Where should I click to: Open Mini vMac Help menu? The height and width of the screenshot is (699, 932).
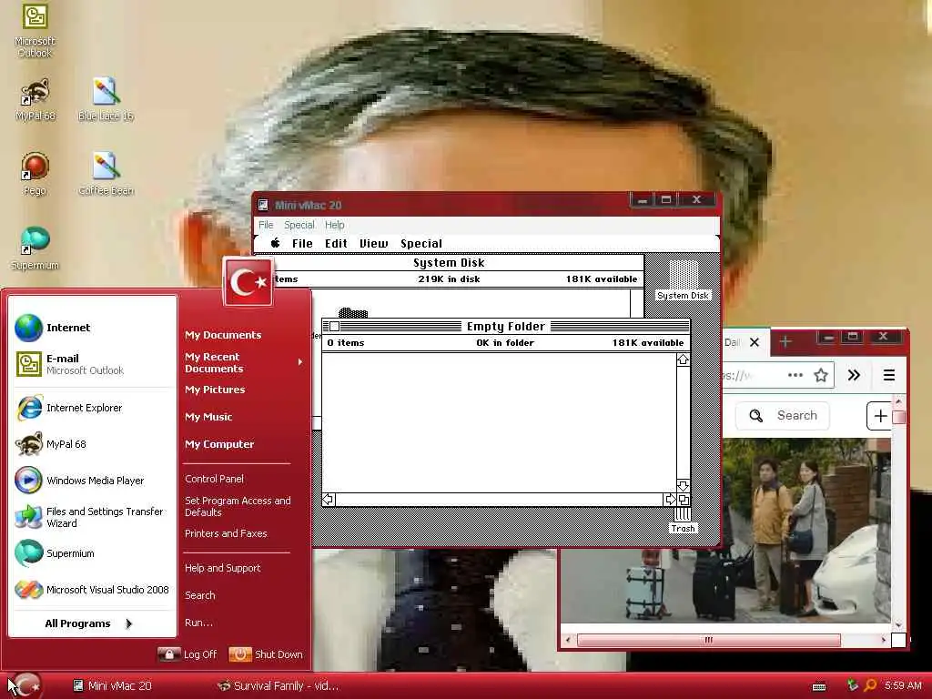tap(335, 225)
